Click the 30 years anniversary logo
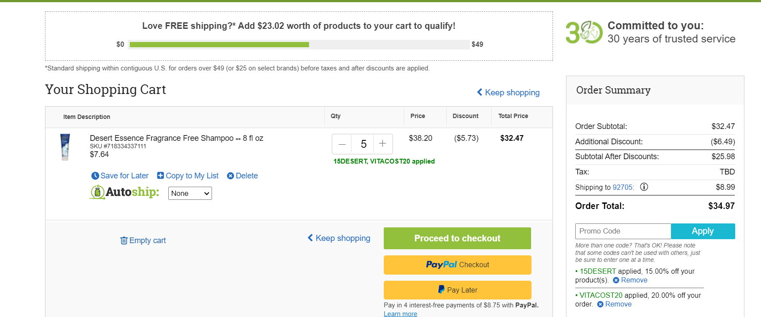The image size is (761, 317). click(x=584, y=32)
